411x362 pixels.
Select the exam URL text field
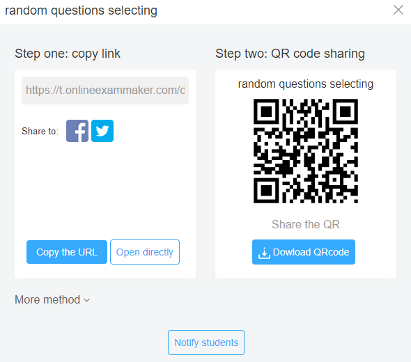105,90
